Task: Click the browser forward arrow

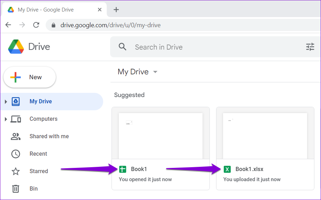Action: [x=22, y=25]
